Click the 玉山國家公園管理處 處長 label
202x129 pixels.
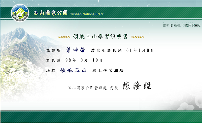tap(93, 88)
